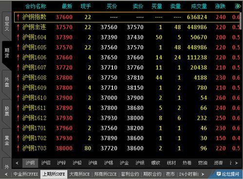
Task: Select the 沪铜 product tab
Action: (30, 163)
